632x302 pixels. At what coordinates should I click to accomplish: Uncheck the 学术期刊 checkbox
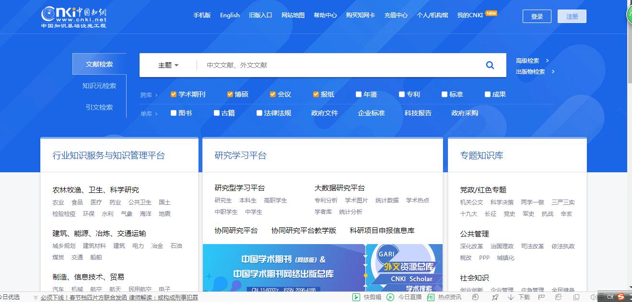point(173,94)
